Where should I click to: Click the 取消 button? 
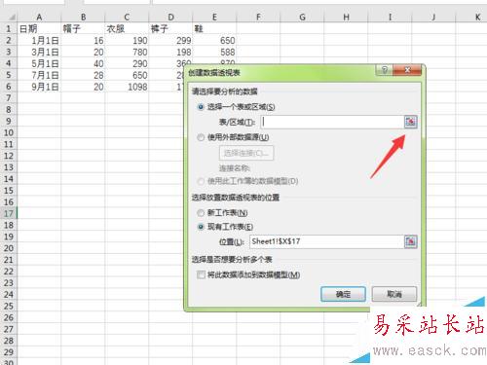[x=394, y=294]
